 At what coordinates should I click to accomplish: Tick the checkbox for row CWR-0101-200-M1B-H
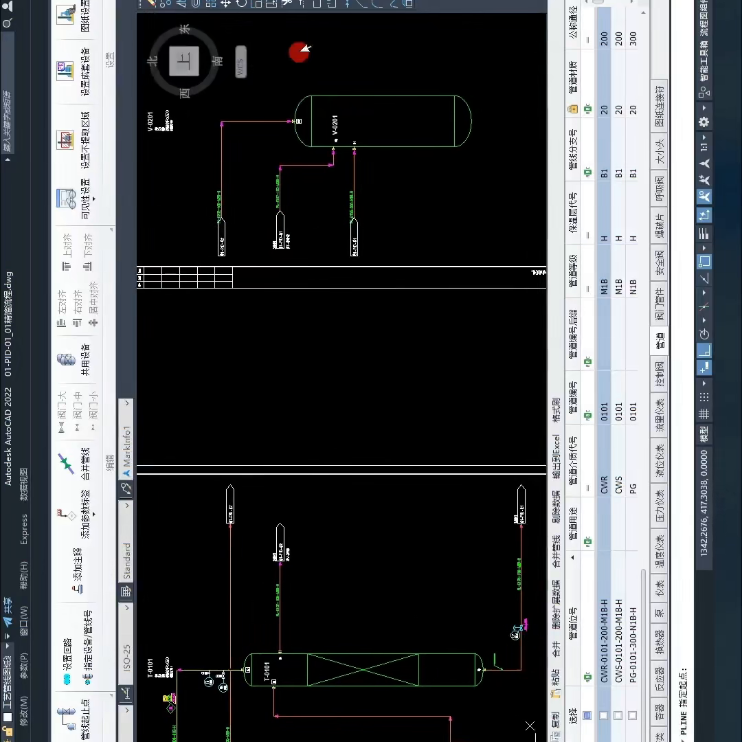click(603, 715)
